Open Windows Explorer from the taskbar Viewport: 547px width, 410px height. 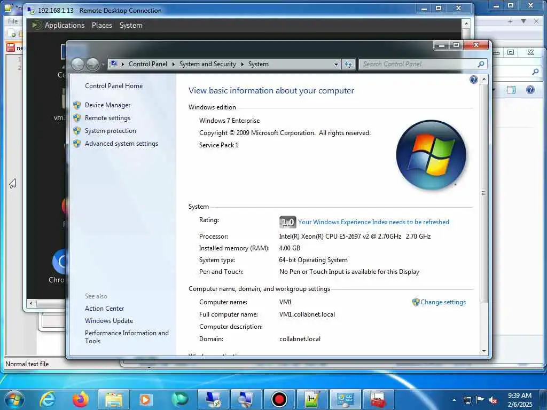pos(114,399)
